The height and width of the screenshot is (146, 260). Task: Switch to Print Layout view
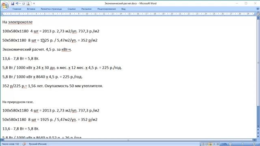pos(203,144)
